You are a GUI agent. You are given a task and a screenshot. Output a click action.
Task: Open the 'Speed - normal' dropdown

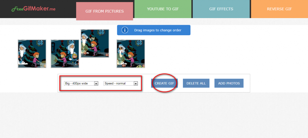121,83
